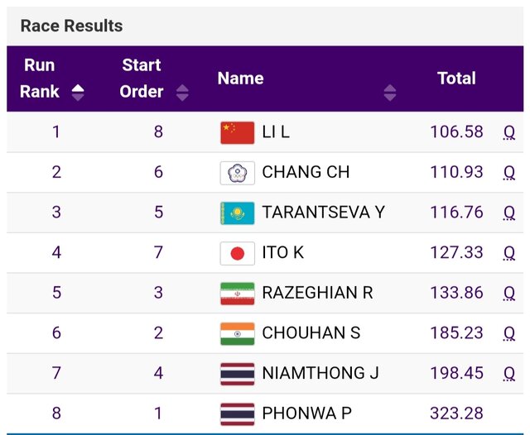Image resolution: width=530 pixels, height=435 pixels.
Task: Open the Q link for ITO K
Action: point(509,253)
